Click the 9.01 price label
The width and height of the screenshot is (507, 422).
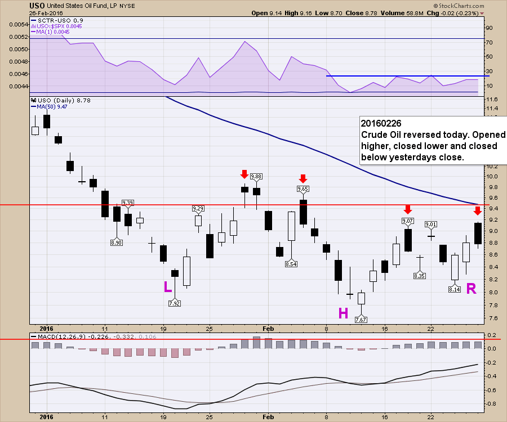click(431, 224)
